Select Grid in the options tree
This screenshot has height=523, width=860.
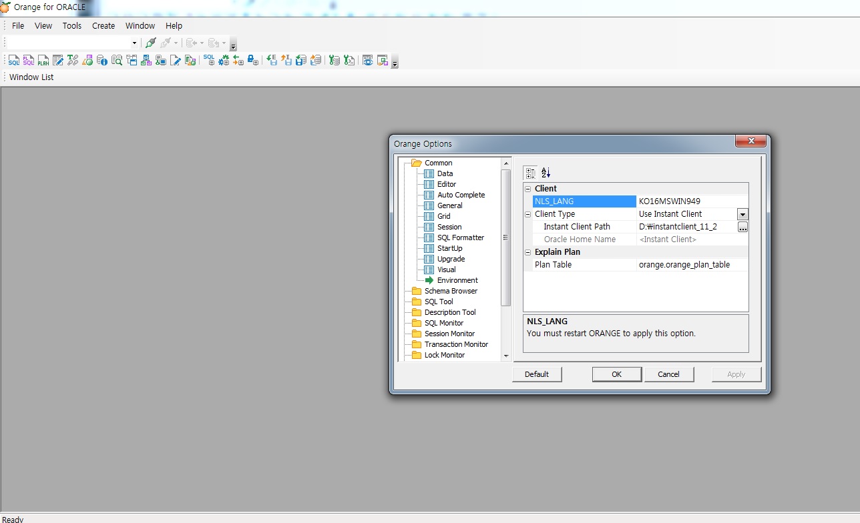coord(443,216)
